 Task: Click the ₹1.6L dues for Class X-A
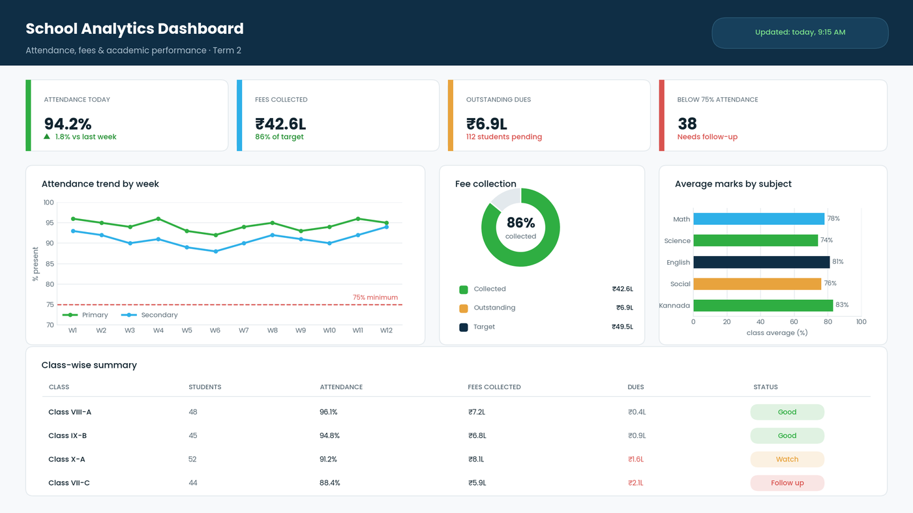pyautogui.click(x=636, y=460)
